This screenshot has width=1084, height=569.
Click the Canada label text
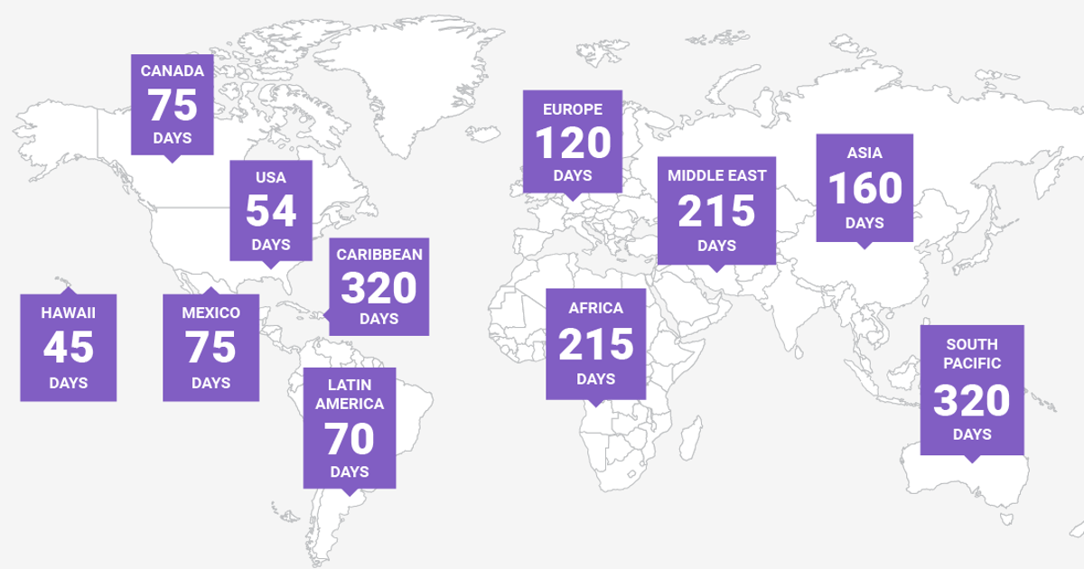[172, 70]
